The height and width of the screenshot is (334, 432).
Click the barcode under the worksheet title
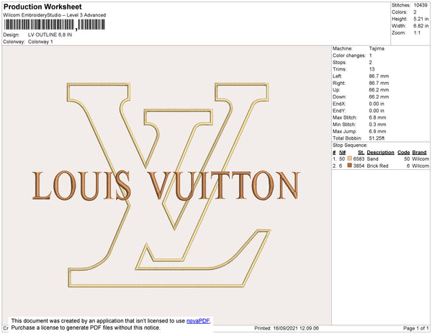tap(54, 24)
